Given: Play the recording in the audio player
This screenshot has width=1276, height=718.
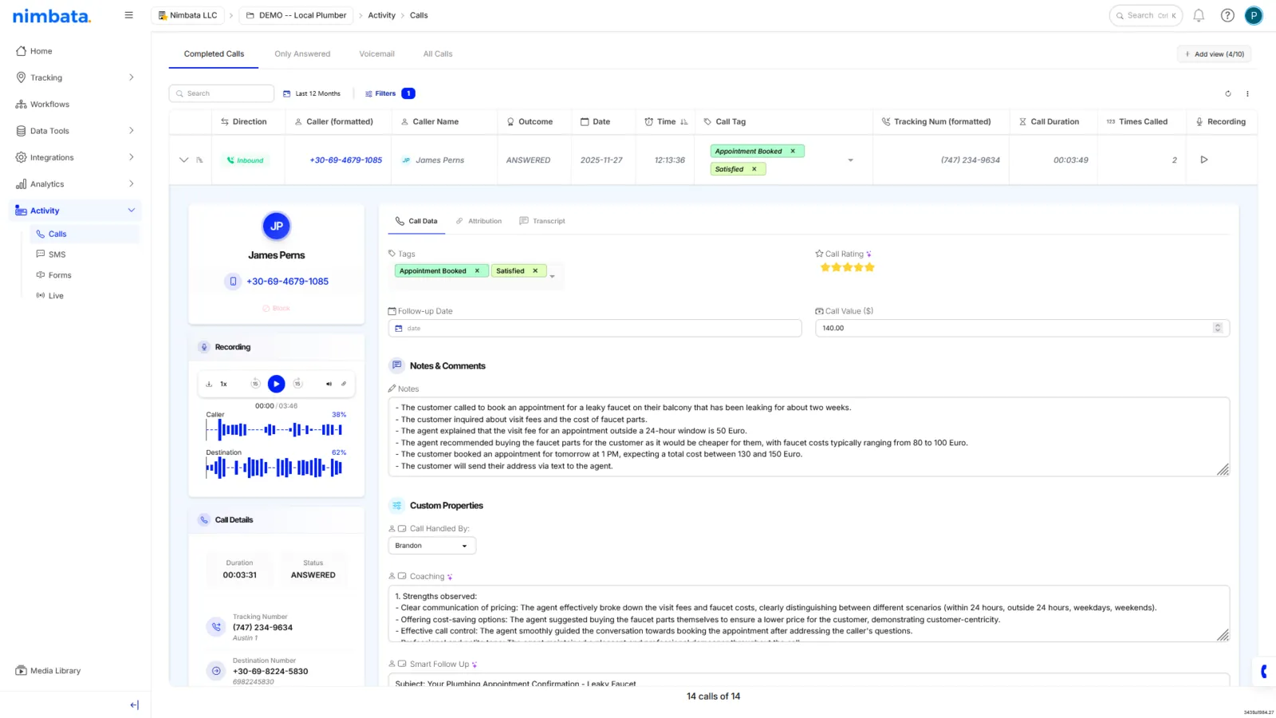Looking at the screenshot, I should tap(276, 384).
